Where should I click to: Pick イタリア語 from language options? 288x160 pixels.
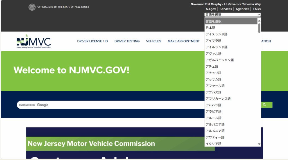213,144
